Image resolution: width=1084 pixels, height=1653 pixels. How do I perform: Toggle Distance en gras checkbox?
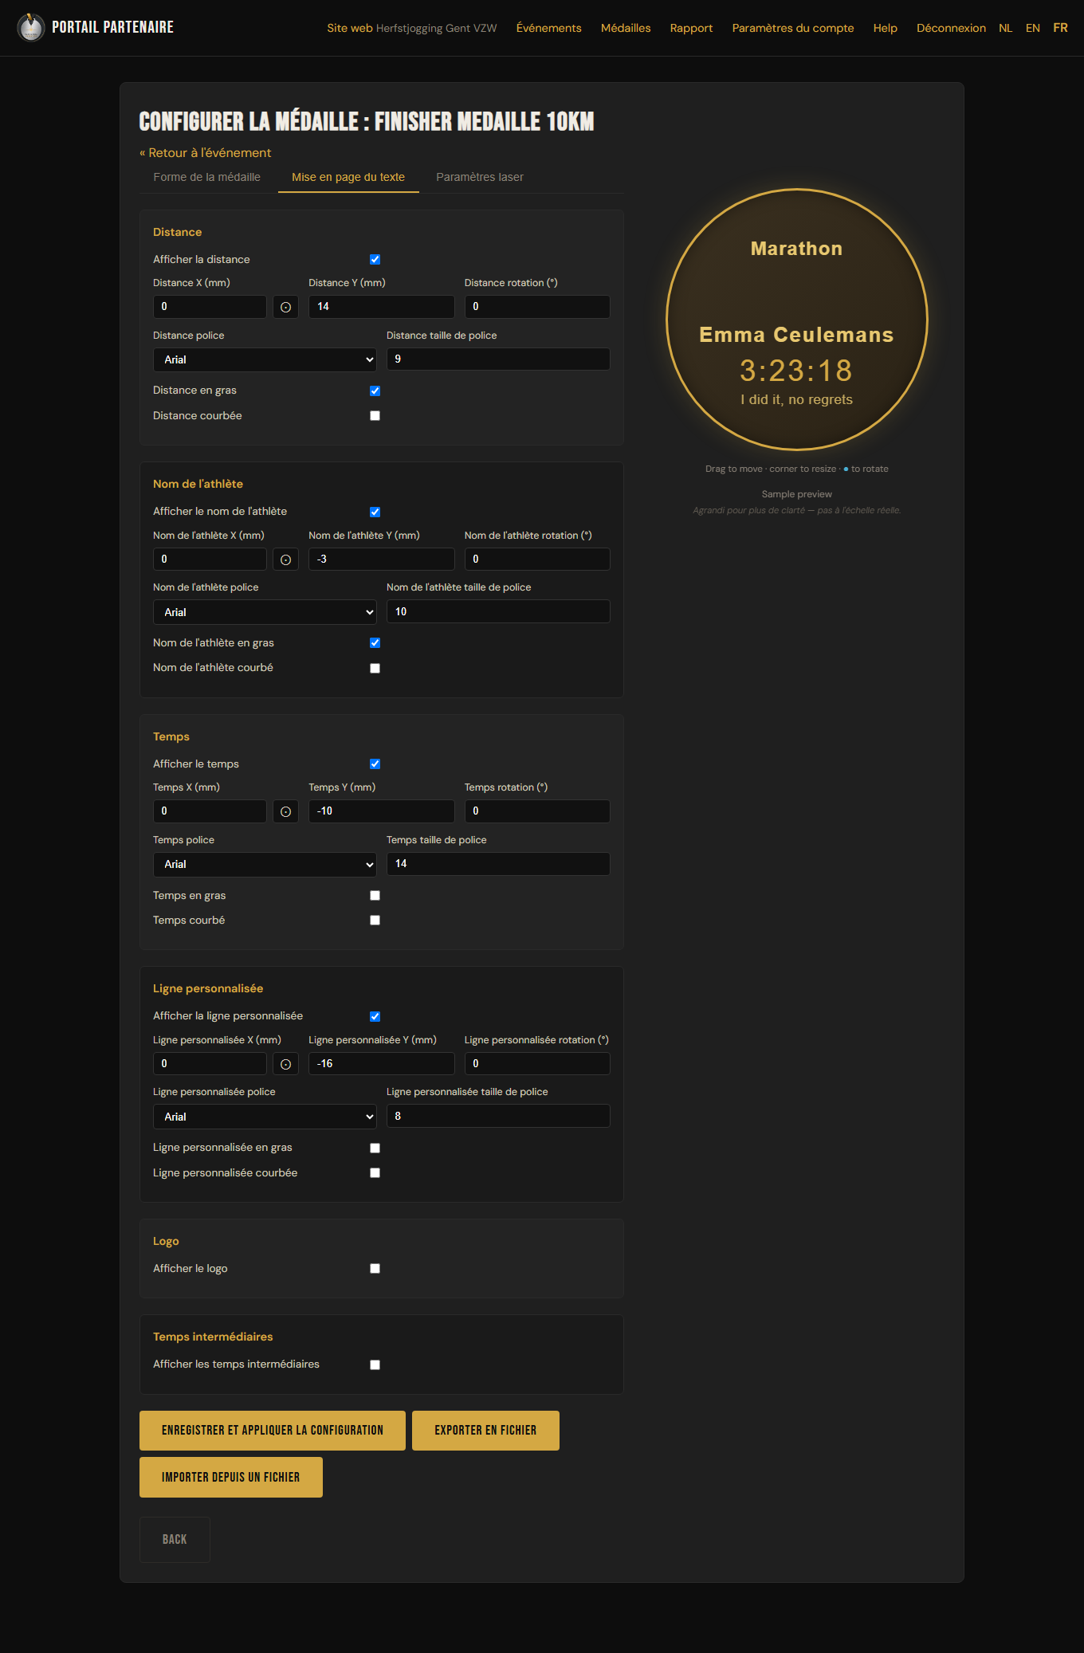[x=375, y=391]
